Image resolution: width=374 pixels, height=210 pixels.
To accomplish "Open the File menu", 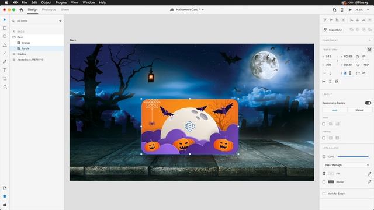I will tap(25, 2).
